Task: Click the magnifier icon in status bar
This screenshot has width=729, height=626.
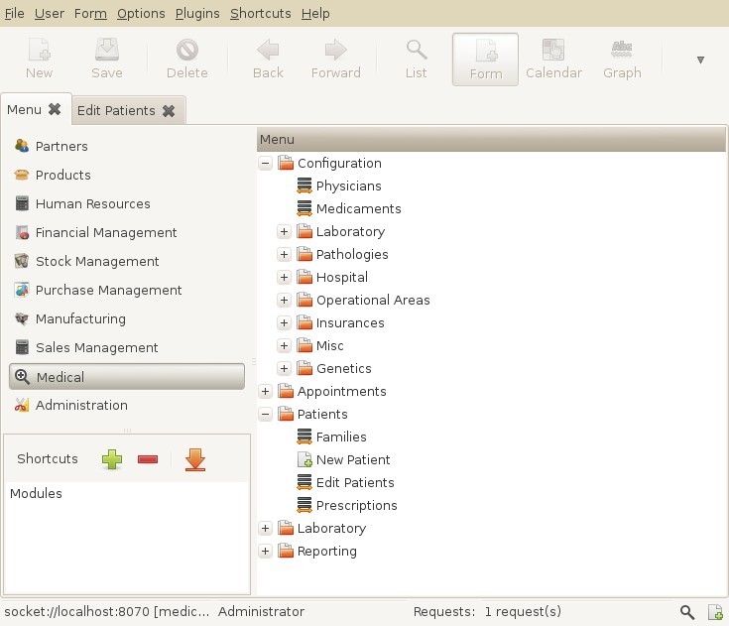Action: (x=687, y=612)
